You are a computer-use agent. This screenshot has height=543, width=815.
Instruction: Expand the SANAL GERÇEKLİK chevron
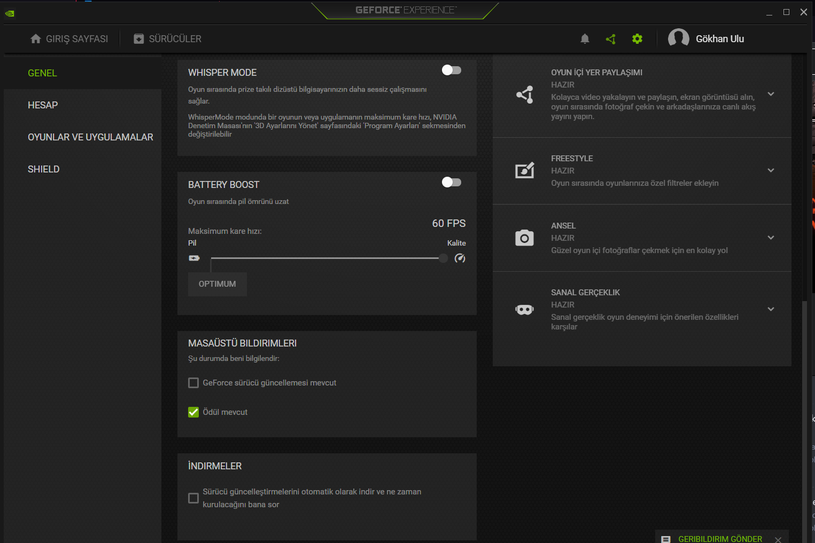771,309
